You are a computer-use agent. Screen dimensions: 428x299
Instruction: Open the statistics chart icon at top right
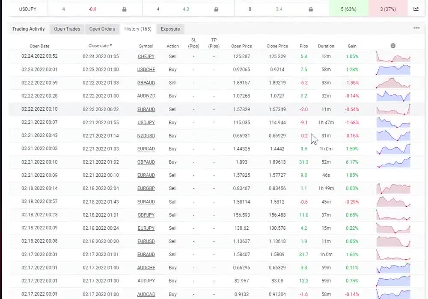[416, 8]
